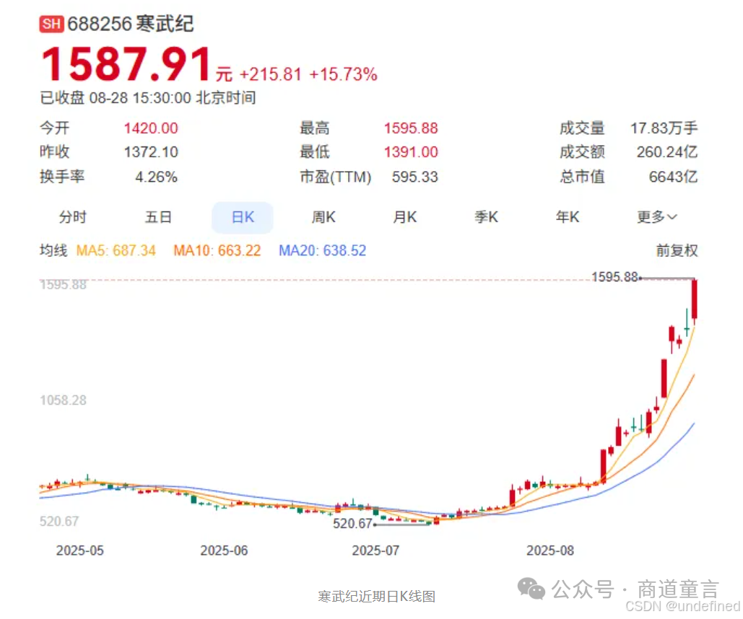Click the 1595.88 high price marker on chart
Image resolution: width=743 pixels, height=619 pixels.
614,276
